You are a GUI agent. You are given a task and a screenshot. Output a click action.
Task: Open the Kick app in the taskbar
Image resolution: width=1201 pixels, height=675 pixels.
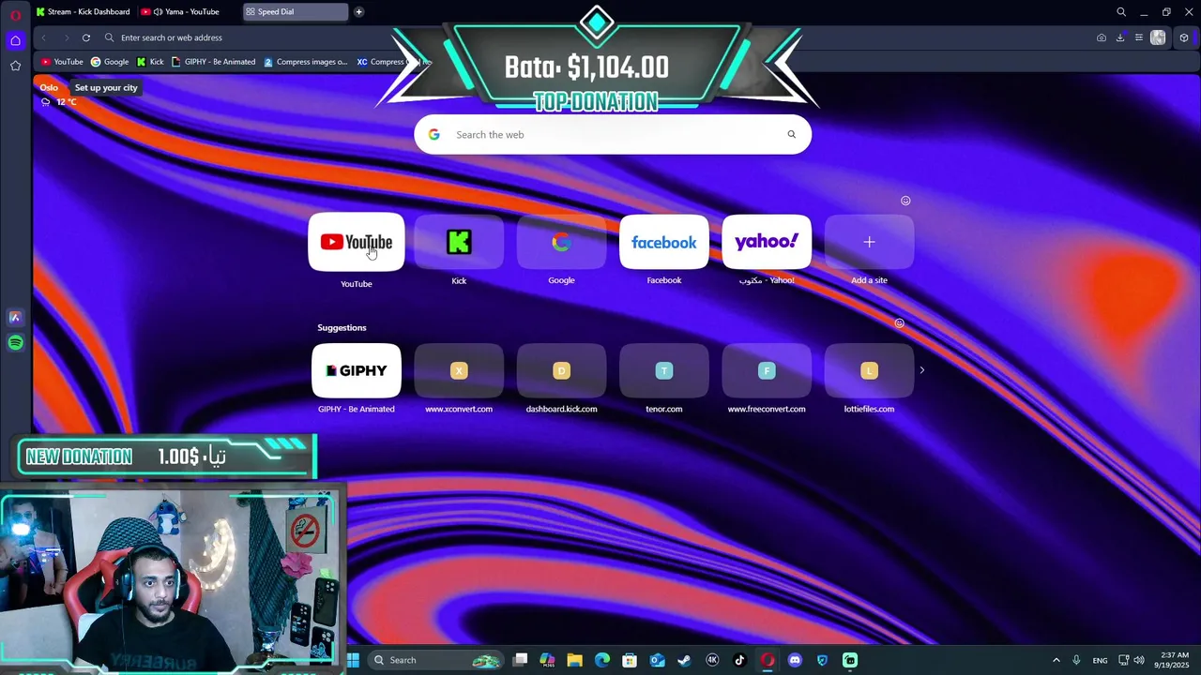coord(850,660)
